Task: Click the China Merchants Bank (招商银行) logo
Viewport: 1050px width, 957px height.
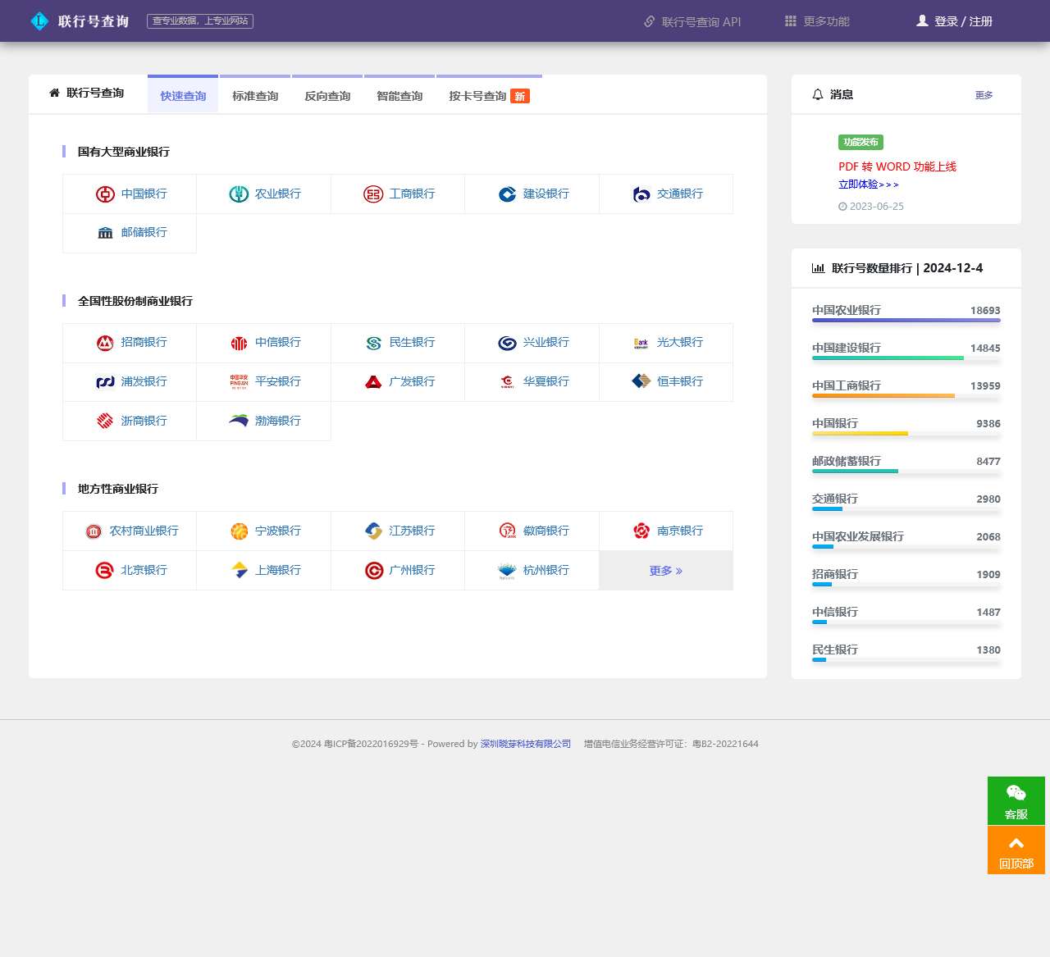Action: point(105,343)
